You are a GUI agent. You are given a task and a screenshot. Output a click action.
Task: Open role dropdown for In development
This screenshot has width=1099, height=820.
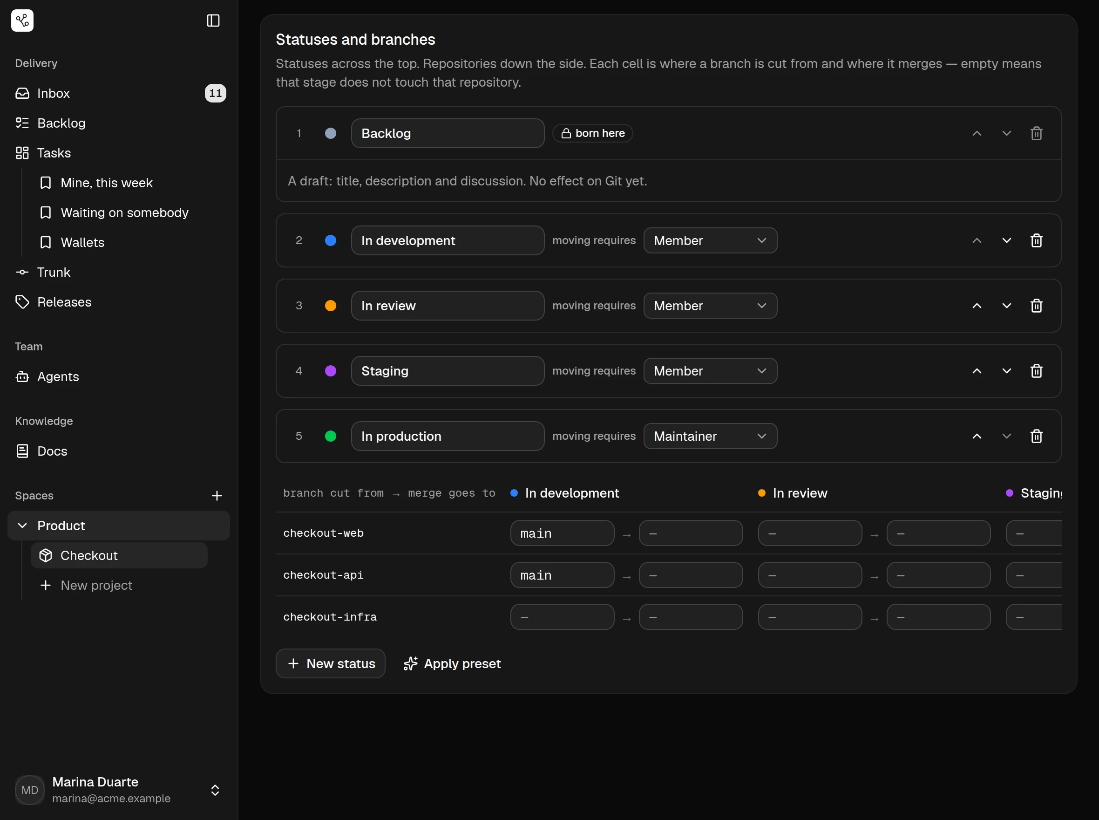coord(710,241)
